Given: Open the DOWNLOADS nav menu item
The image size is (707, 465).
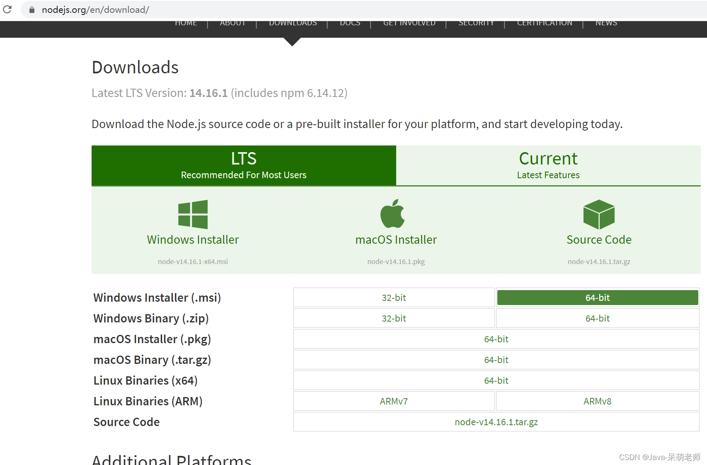Looking at the screenshot, I should (x=293, y=23).
